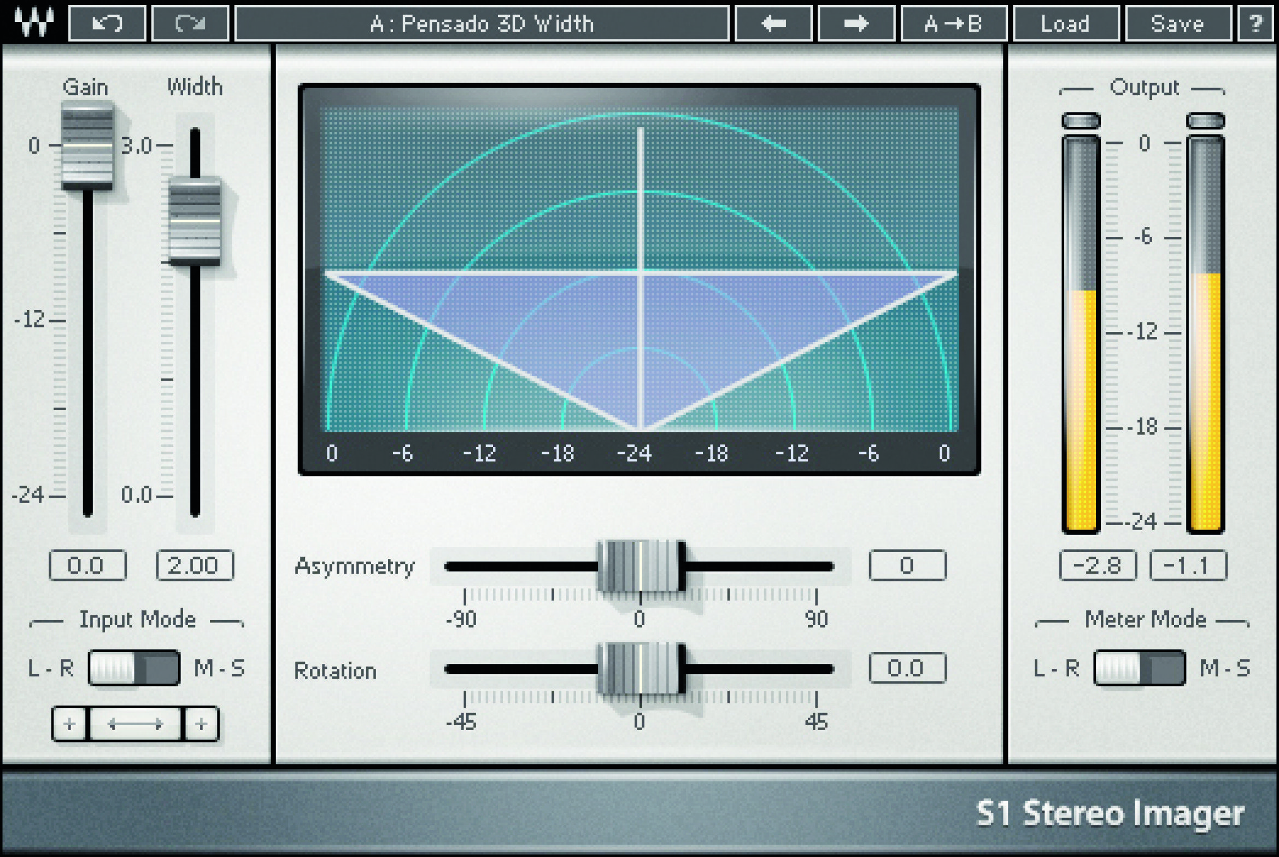Click the double-arrow swap channels button
Image resolution: width=1279 pixels, height=857 pixels.
pos(136,724)
